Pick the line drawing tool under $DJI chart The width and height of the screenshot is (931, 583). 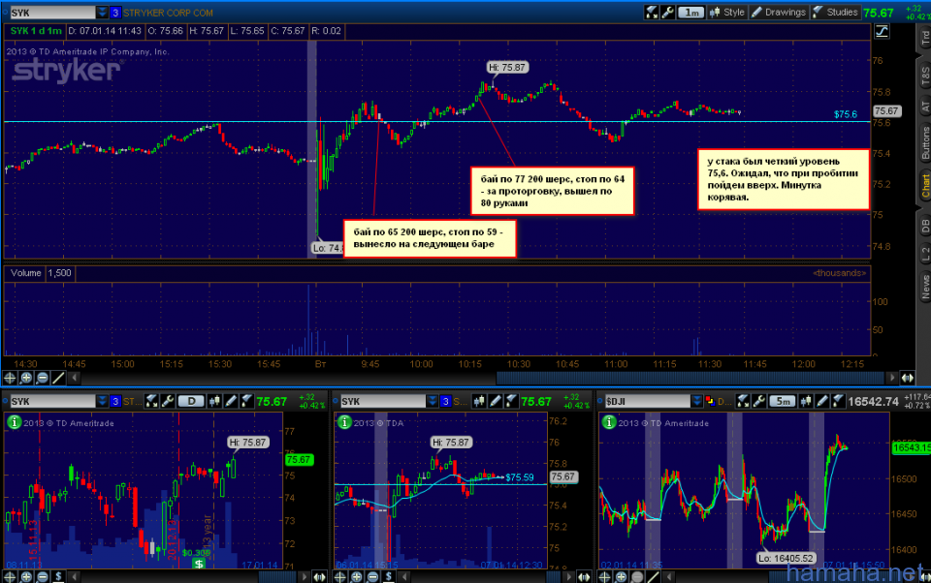pyautogui.click(x=653, y=576)
